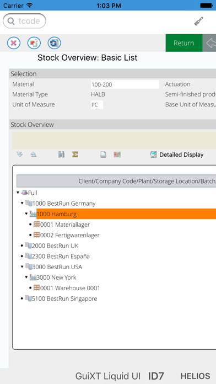Click the 0001 Materiallager shelf icon
This screenshot has width=216, height=384.
click(37, 225)
